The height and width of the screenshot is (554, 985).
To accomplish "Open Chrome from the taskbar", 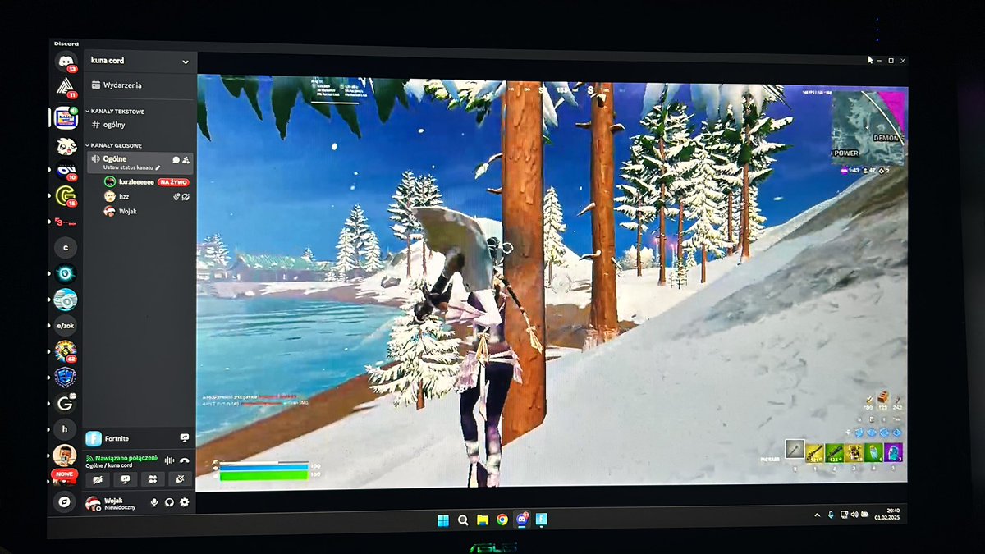I will click(502, 520).
